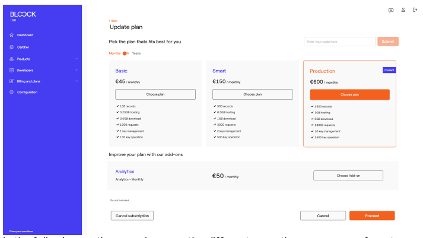
Task: Open the Configuration gear icon
Action: pyautogui.click(x=12, y=92)
